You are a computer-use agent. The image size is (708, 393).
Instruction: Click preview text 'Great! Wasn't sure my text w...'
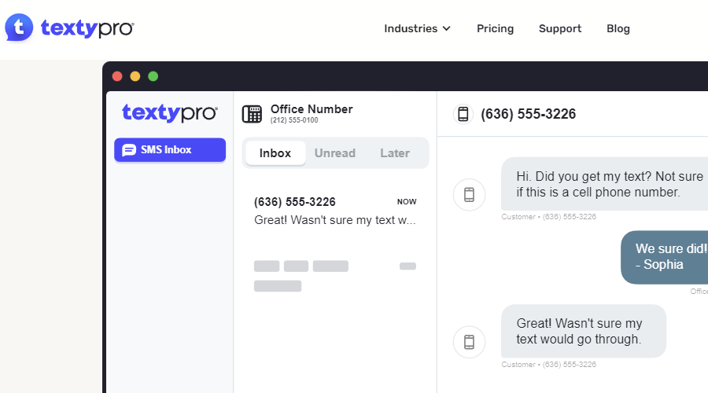click(x=335, y=220)
